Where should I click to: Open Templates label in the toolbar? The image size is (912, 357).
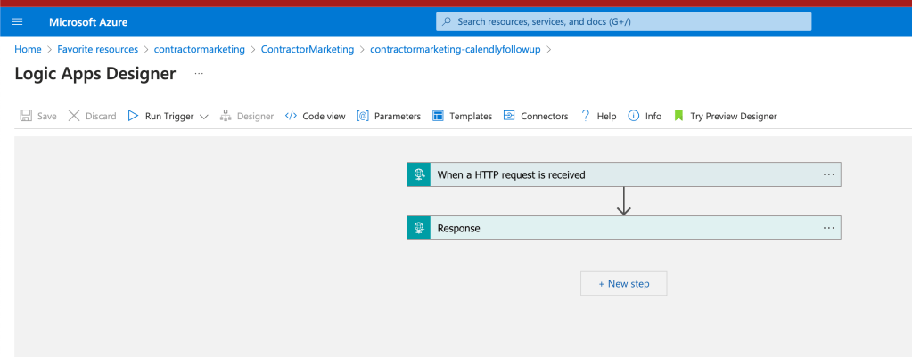click(x=471, y=116)
